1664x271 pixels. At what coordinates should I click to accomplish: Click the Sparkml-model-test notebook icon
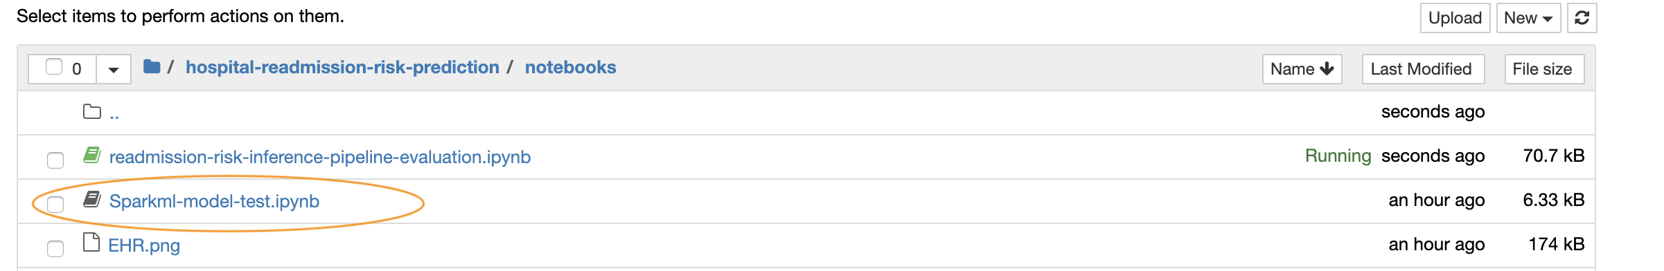point(92,199)
